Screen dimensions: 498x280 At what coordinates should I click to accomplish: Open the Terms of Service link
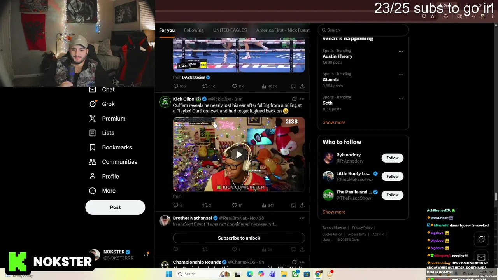[334, 227]
